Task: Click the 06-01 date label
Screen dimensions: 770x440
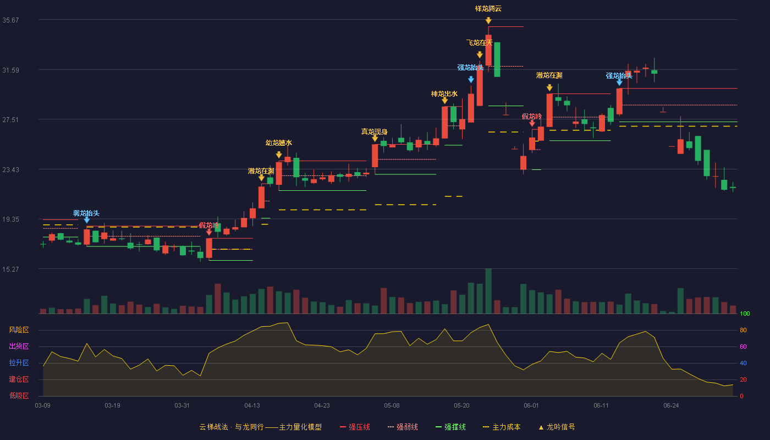Action: pos(531,405)
